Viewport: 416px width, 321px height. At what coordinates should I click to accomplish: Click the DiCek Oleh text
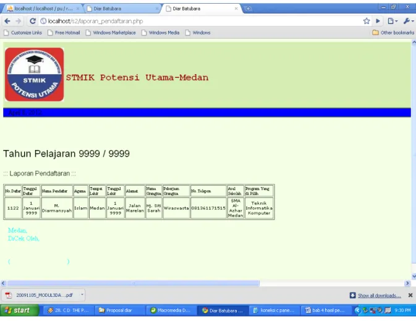pyautogui.click(x=23, y=239)
